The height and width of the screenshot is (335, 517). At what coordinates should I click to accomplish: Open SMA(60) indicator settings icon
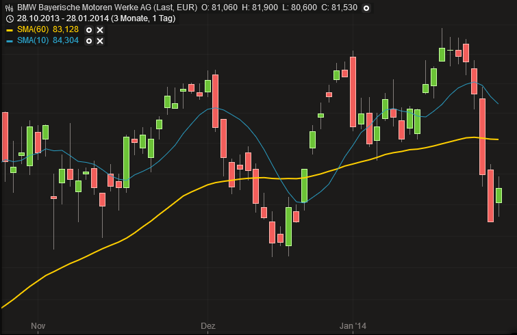(x=89, y=30)
